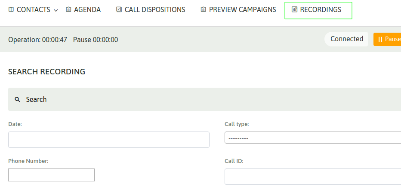Go to CALL DISPOSITIONS
Viewport: 401px width, 193px height.
click(x=155, y=9)
